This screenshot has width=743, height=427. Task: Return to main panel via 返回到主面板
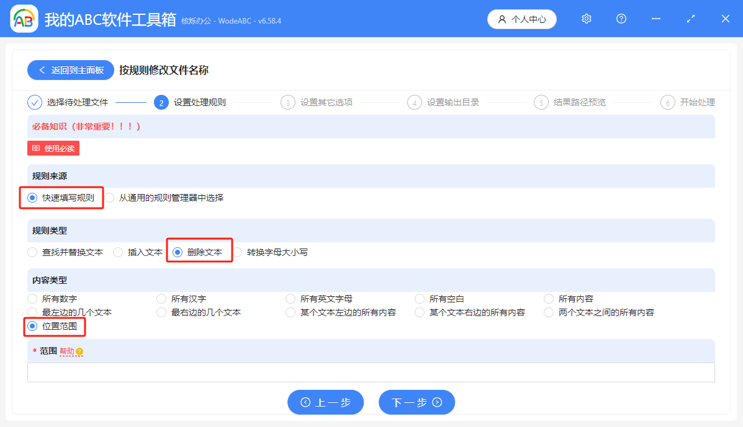(70, 70)
